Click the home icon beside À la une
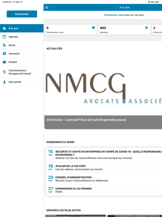162x217 pixels. click(x=4, y=28)
